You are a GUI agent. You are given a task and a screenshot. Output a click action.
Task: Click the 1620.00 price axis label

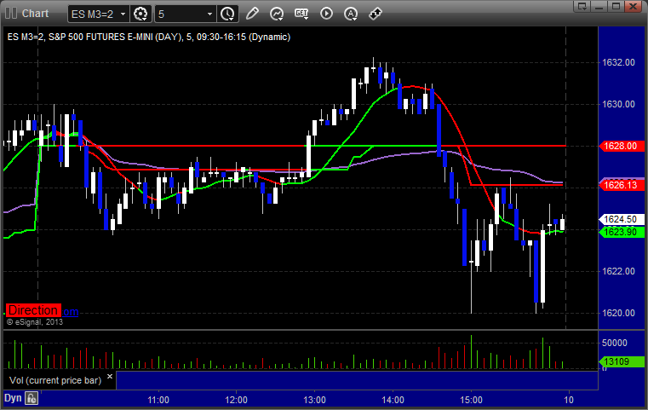618,313
